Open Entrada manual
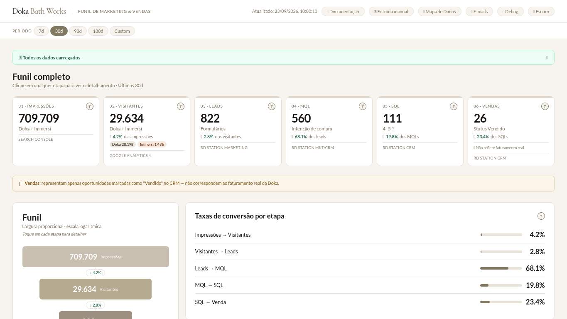Viewport: 567px width, 319px height. tap(391, 12)
